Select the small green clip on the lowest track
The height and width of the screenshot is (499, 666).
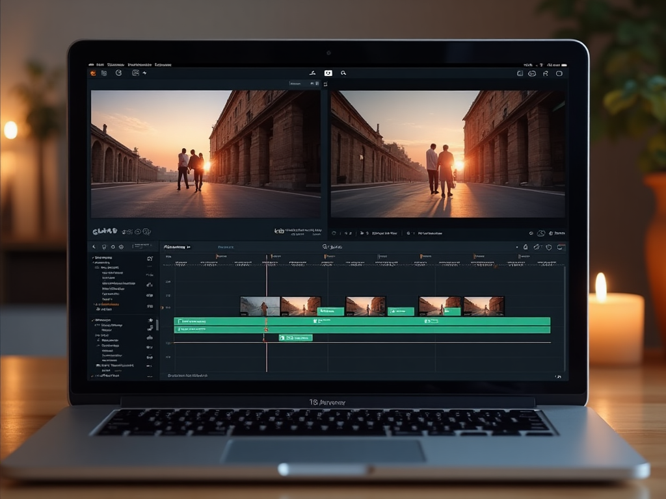point(295,338)
